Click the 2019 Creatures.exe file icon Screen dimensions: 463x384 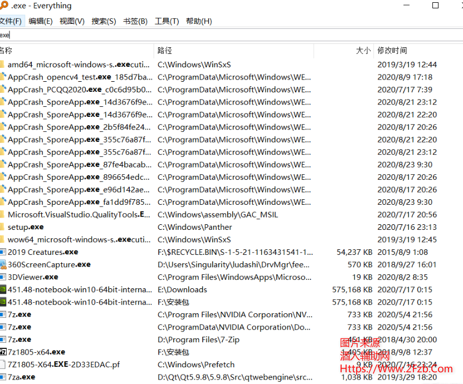point(3,252)
